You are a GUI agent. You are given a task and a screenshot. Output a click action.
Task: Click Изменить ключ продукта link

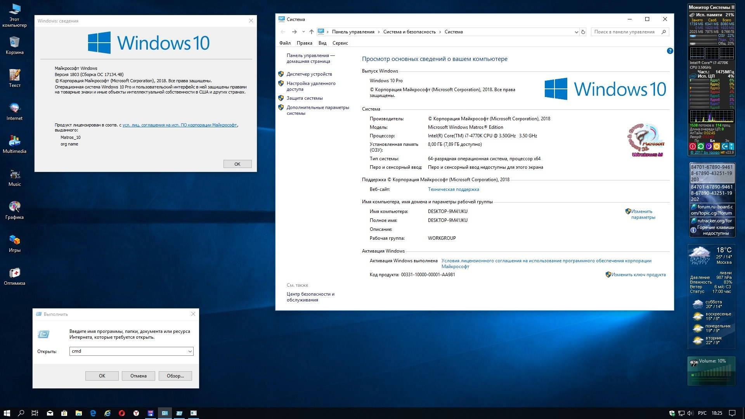pyautogui.click(x=638, y=275)
